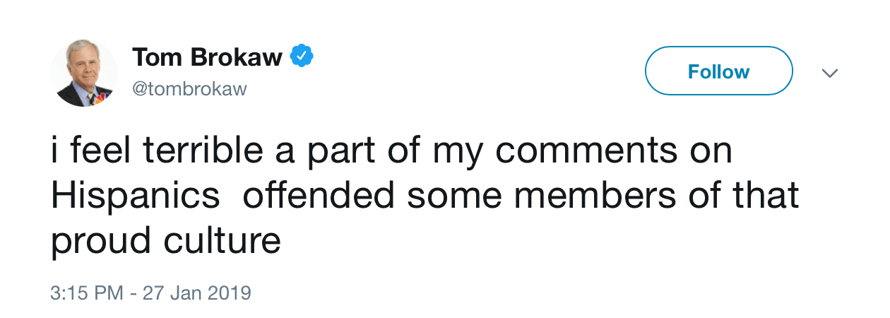Open Tom Brokaw's profile picture
This screenshot has width=890, height=318.
click(84, 73)
